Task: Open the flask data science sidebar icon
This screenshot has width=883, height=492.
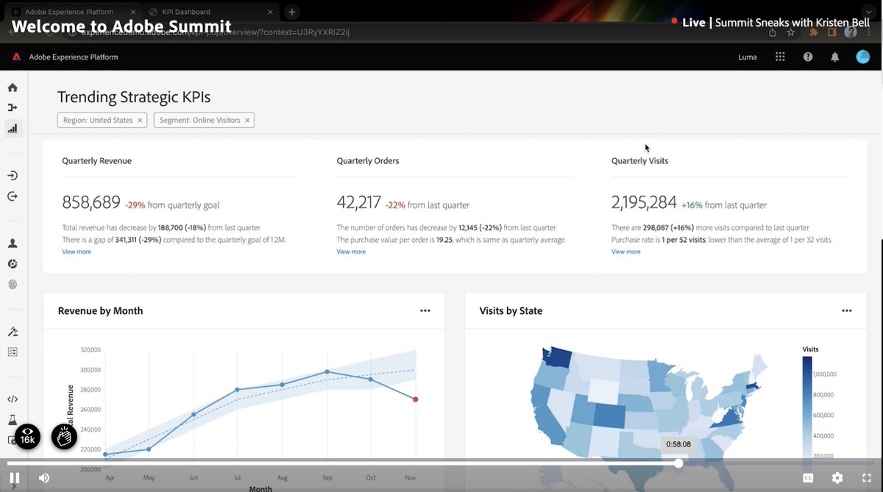Action: [x=13, y=420]
